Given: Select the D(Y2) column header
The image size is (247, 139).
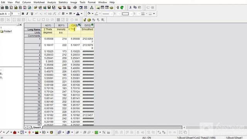Looking at the screenshot, I should [x=88, y=25].
